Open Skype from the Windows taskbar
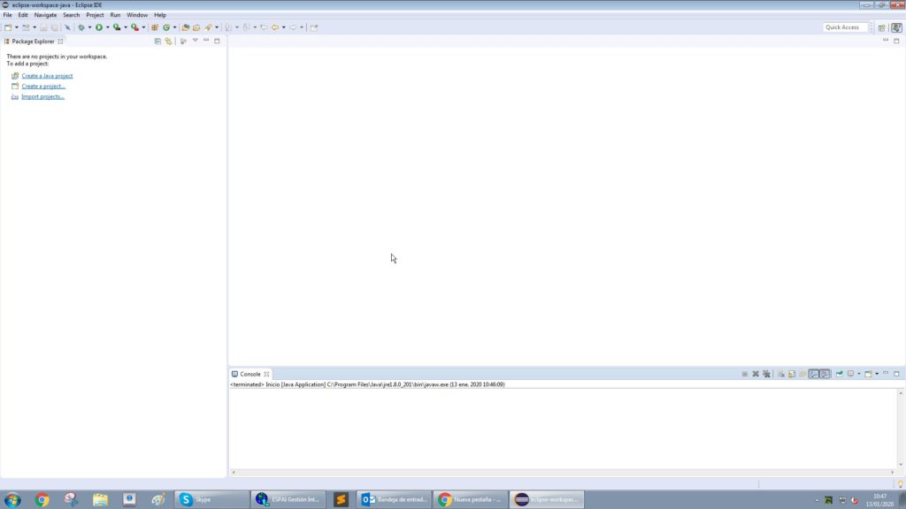This screenshot has width=906, height=509. click(x=211, y=499)
